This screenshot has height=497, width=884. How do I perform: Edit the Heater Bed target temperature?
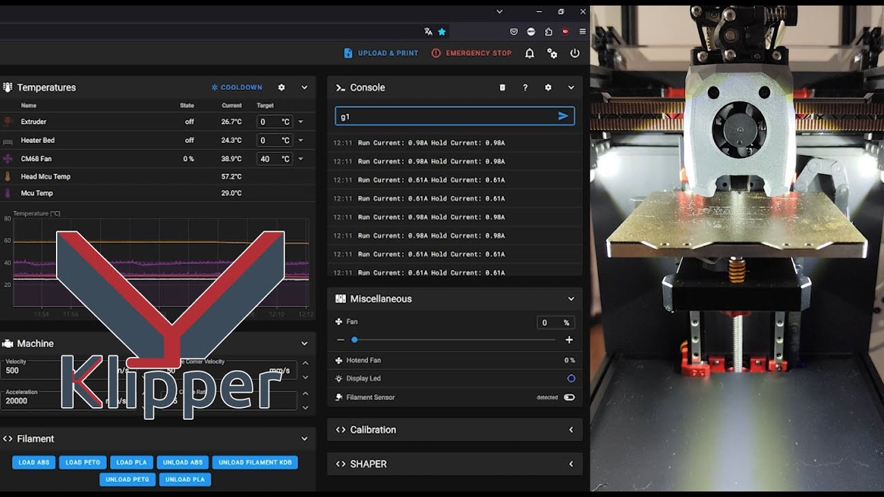(274, 140)
